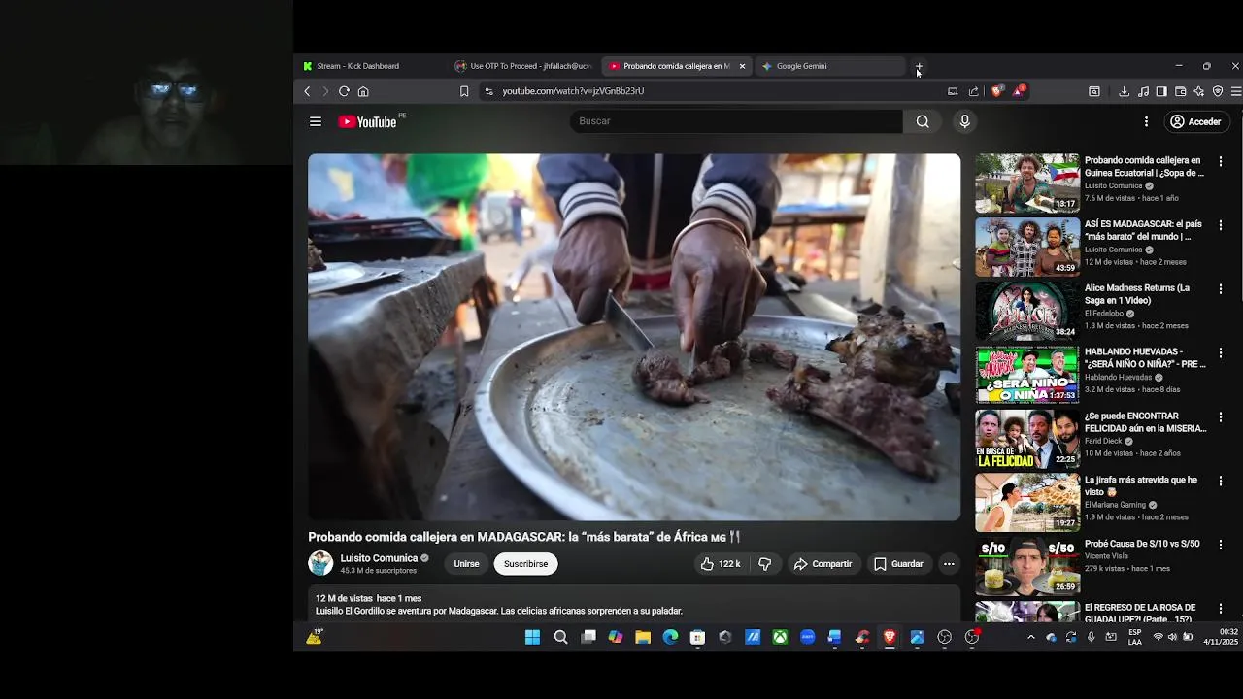The image size is (1243, 699).
Task: Bookmark this page with the bookmark icon
Action: click(x=464, y=91)
